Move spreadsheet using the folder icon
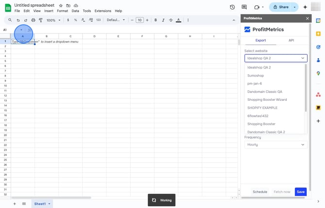 [68, 6]
